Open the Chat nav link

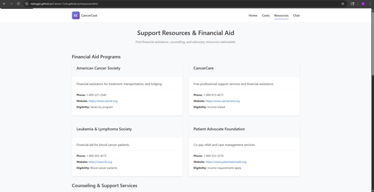[296, 15]
